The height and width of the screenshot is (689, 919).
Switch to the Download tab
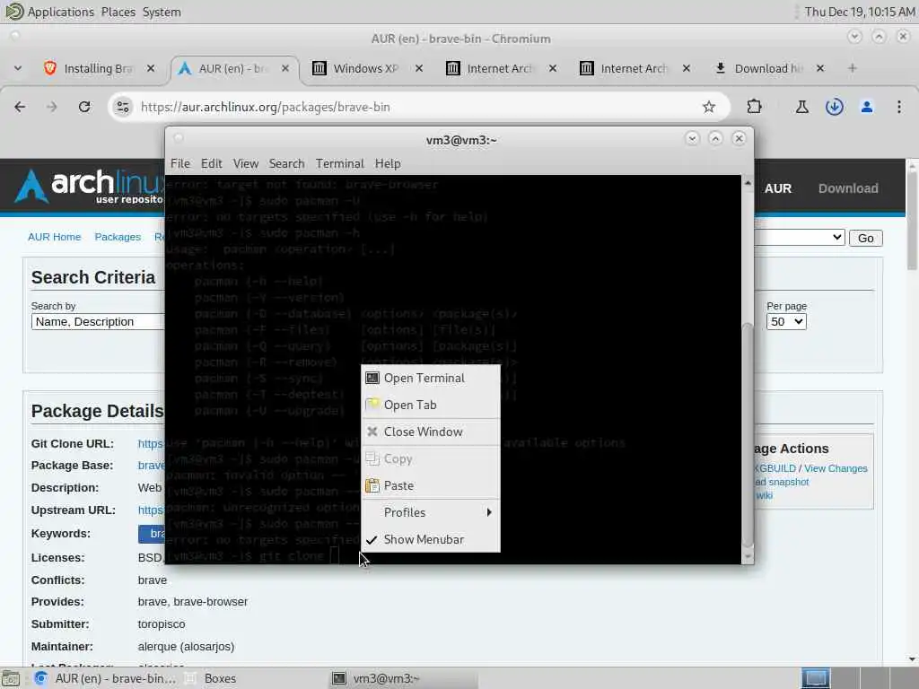tap(759, 68)
